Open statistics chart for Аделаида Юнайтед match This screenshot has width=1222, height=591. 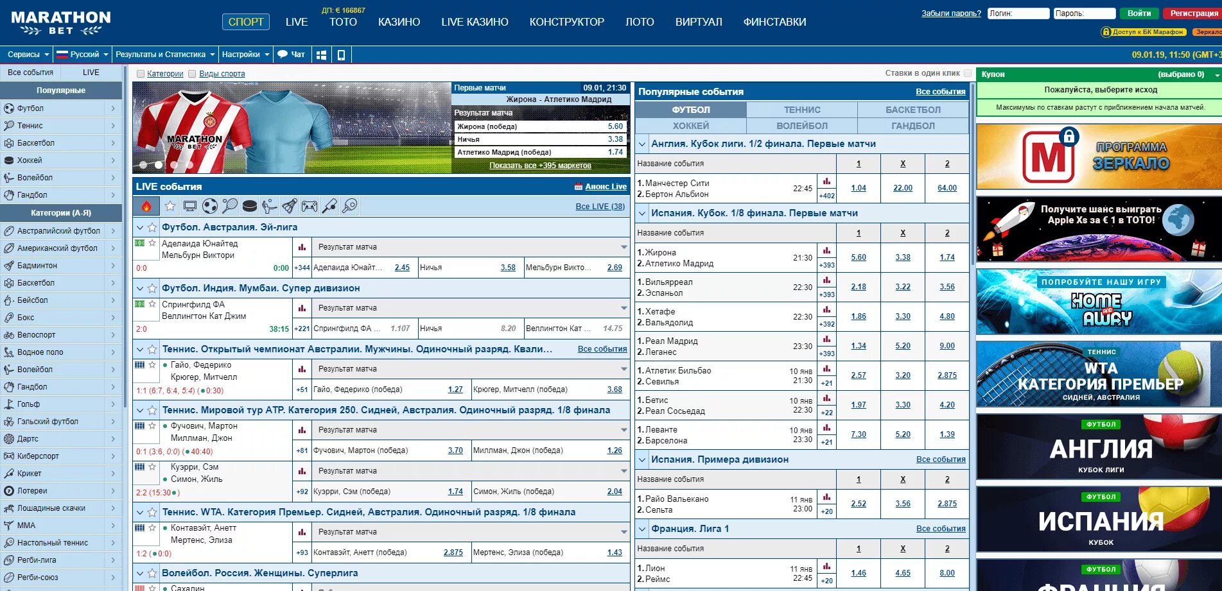tap(302, 247)
